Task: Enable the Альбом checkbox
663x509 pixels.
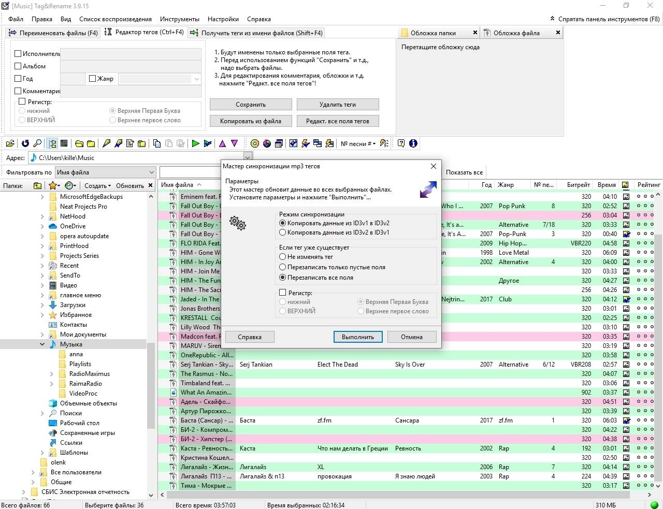Action: tap(18, 66)
